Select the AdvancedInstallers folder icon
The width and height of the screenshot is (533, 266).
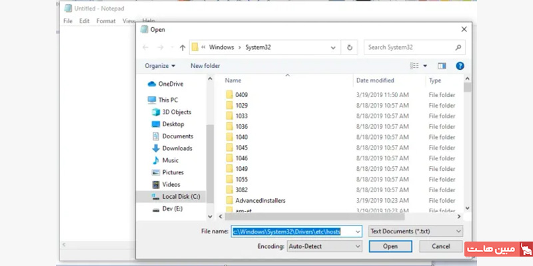coord(230,200)
